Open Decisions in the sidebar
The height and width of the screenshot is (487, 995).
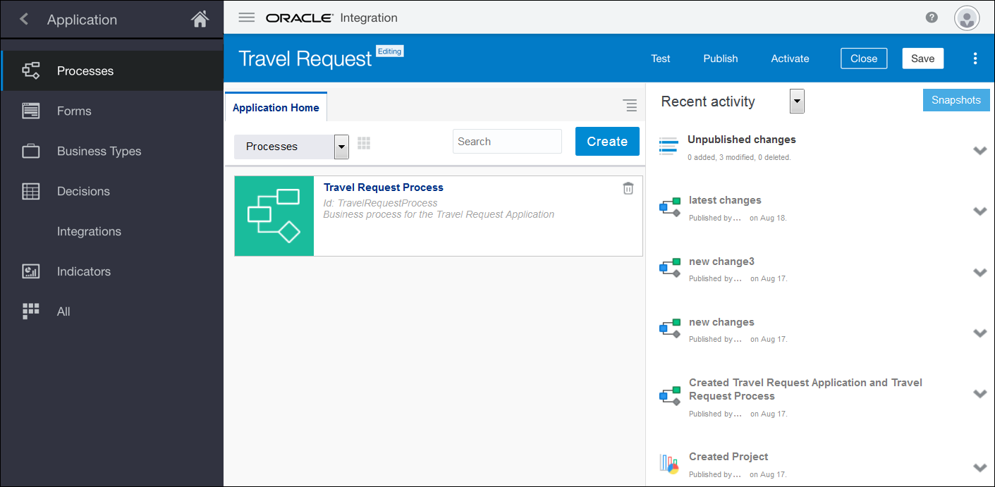click(112, 191)
